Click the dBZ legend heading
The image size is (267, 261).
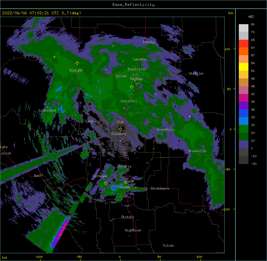coord(251,17)
